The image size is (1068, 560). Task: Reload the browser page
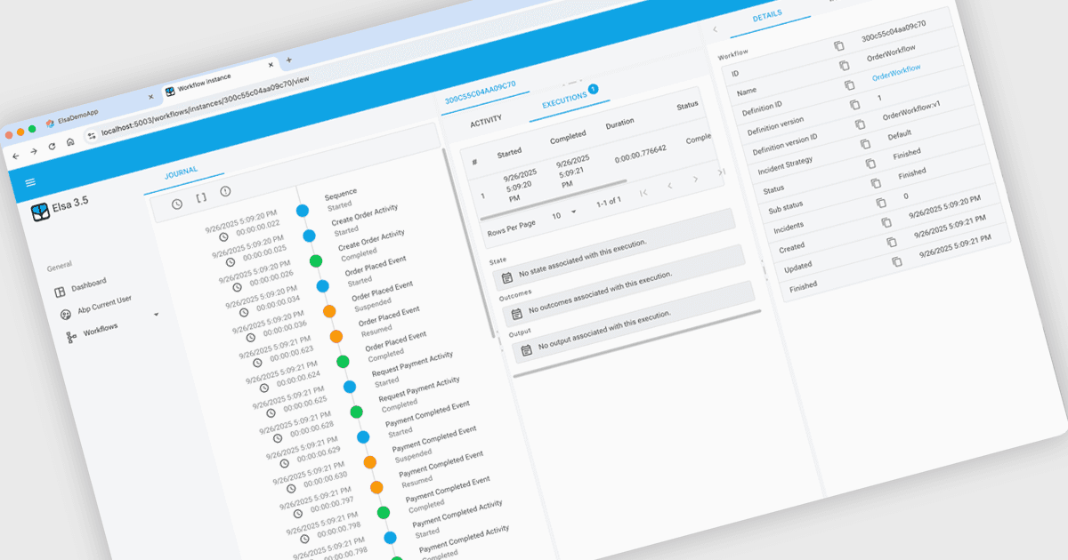click(52, 146)
